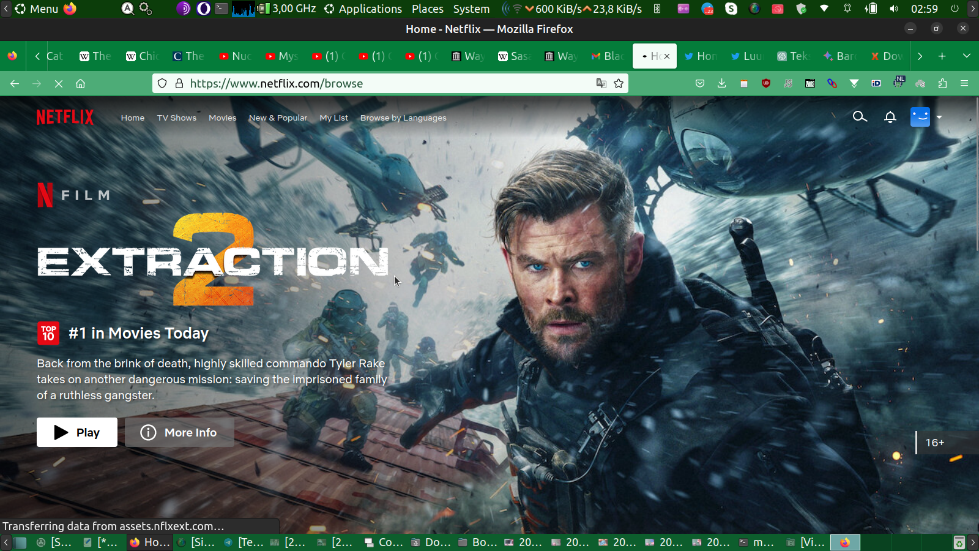Switch to the 'Nuc' YouTube tab
Image resolution: width=979 pixels, height=551 pixels.
coord(236,56)
